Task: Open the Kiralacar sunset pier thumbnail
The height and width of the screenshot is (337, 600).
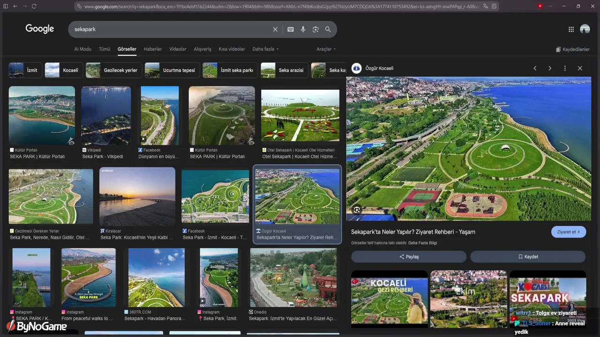Action: [x=137, y=197]
